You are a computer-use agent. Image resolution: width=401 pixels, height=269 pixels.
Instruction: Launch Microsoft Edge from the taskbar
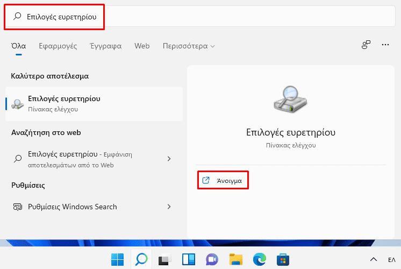pos(259,259)
